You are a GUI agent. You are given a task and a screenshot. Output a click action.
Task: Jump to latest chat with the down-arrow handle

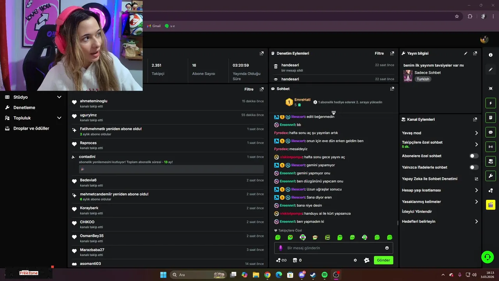[334, 113]
